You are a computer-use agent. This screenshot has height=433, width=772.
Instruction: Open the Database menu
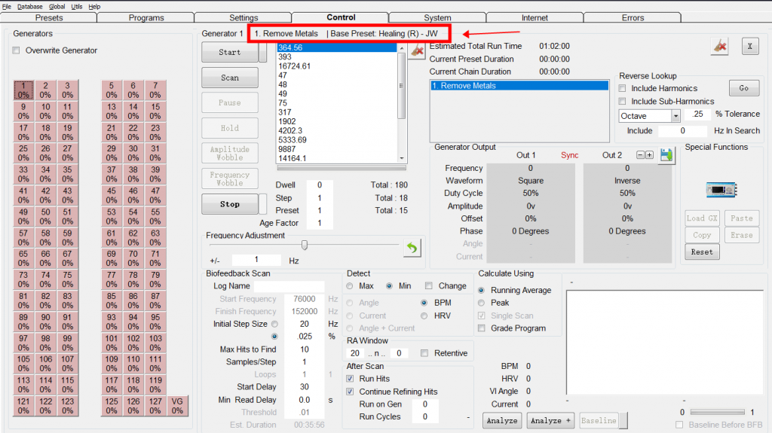(30, 6)
